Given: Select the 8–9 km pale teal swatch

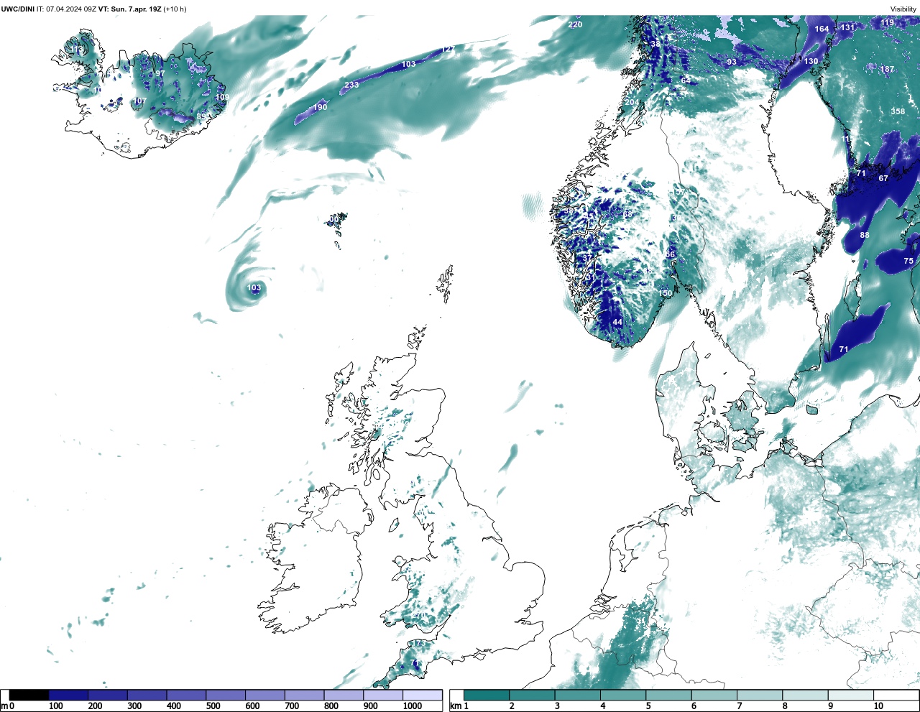Looking at the screenshot, I should (x=805, y=695).
